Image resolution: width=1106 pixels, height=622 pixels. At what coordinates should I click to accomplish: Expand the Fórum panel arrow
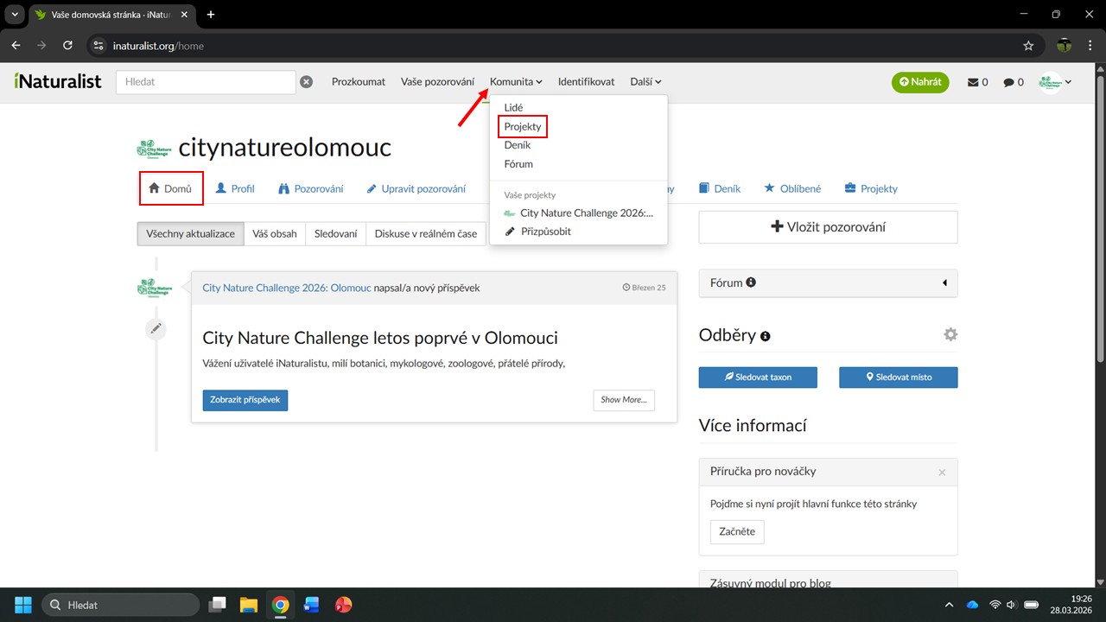coord(944,282)
